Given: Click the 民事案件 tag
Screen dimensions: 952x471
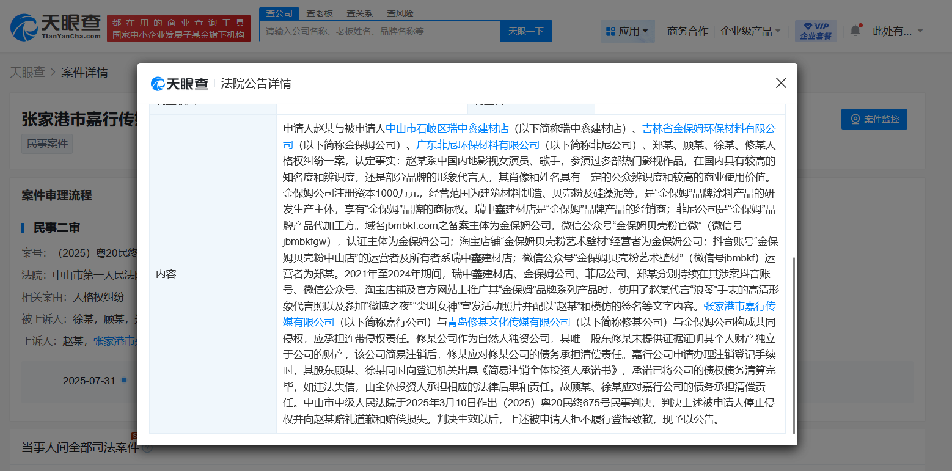Looking at the screenshot, I should click(47, 144).
